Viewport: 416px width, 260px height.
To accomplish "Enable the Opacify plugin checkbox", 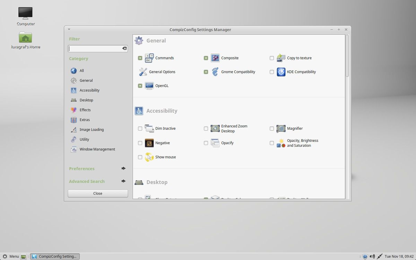I will [x=206, y=143].
